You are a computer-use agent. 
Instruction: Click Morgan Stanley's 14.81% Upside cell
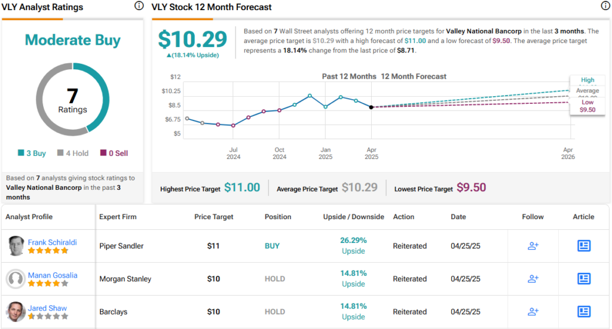(353, 278)
